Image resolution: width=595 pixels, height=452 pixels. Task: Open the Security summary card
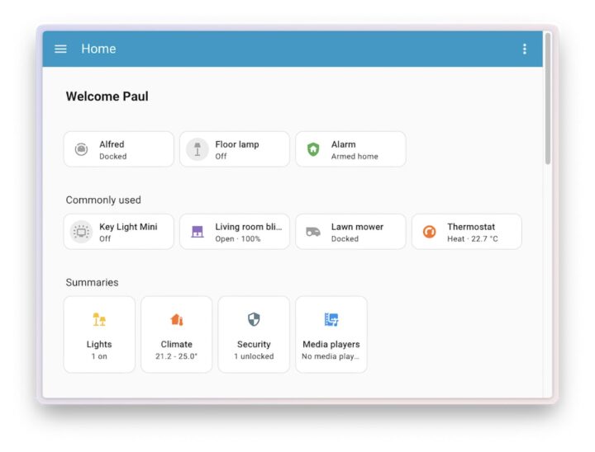point(254,334)
